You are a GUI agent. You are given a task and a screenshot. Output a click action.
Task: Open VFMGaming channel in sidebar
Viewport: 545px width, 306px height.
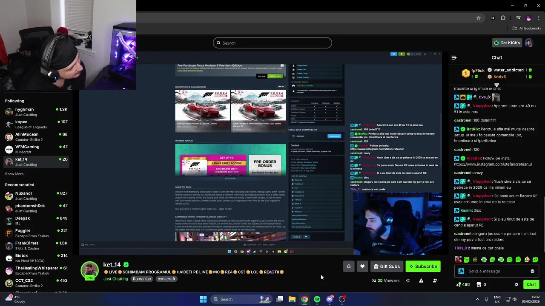point(36,149)
